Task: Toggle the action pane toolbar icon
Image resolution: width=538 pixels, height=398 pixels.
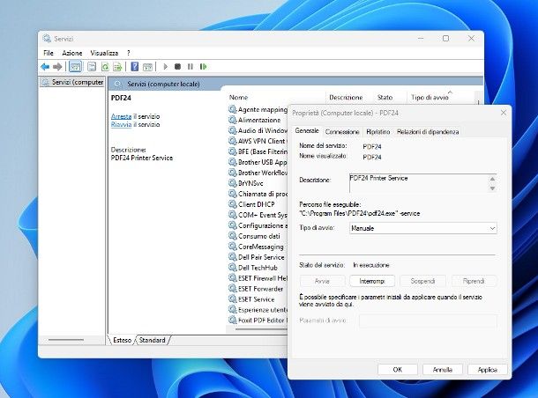Action: click(x=147, y=67)
